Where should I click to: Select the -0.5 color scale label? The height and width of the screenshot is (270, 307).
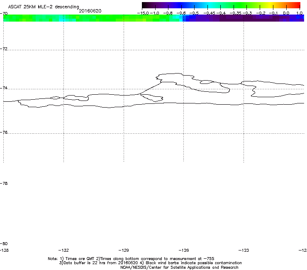click(x=194, y=13)
